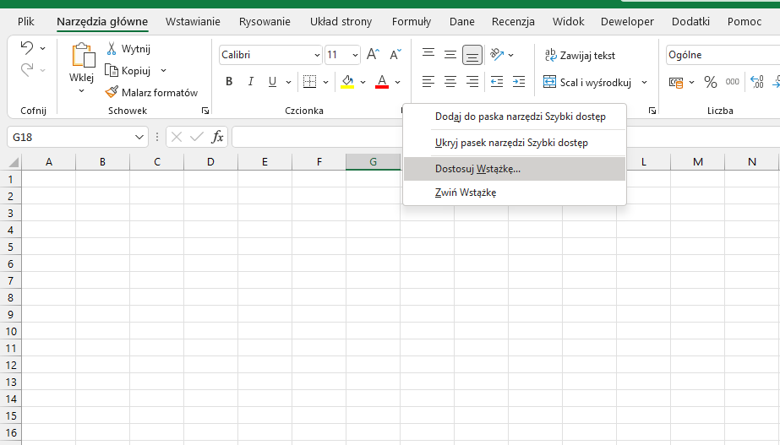The height and width of the screenshot is (445, 780).
Task: Select column D header
Action: pos(210,162)
